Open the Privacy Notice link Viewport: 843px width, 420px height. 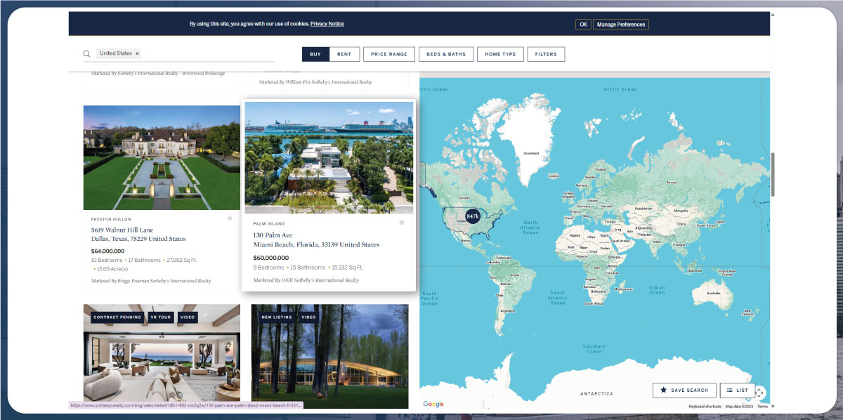click(327, 24)
